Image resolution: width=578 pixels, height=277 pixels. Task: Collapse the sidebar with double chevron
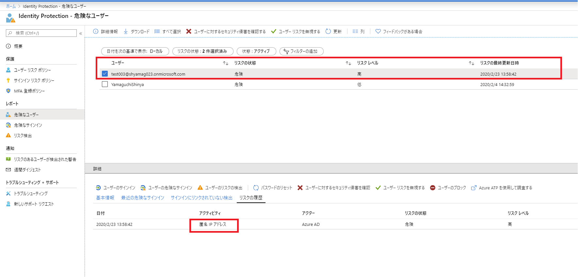[x=81, y=33]
